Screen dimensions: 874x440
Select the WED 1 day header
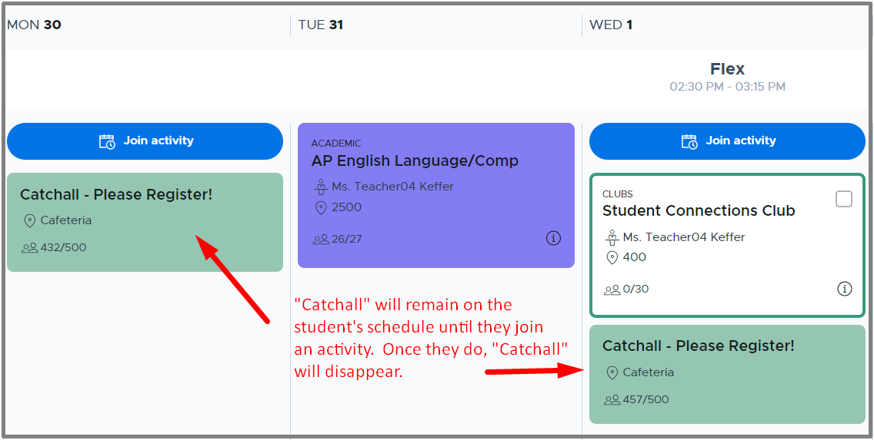coord(611,25)
